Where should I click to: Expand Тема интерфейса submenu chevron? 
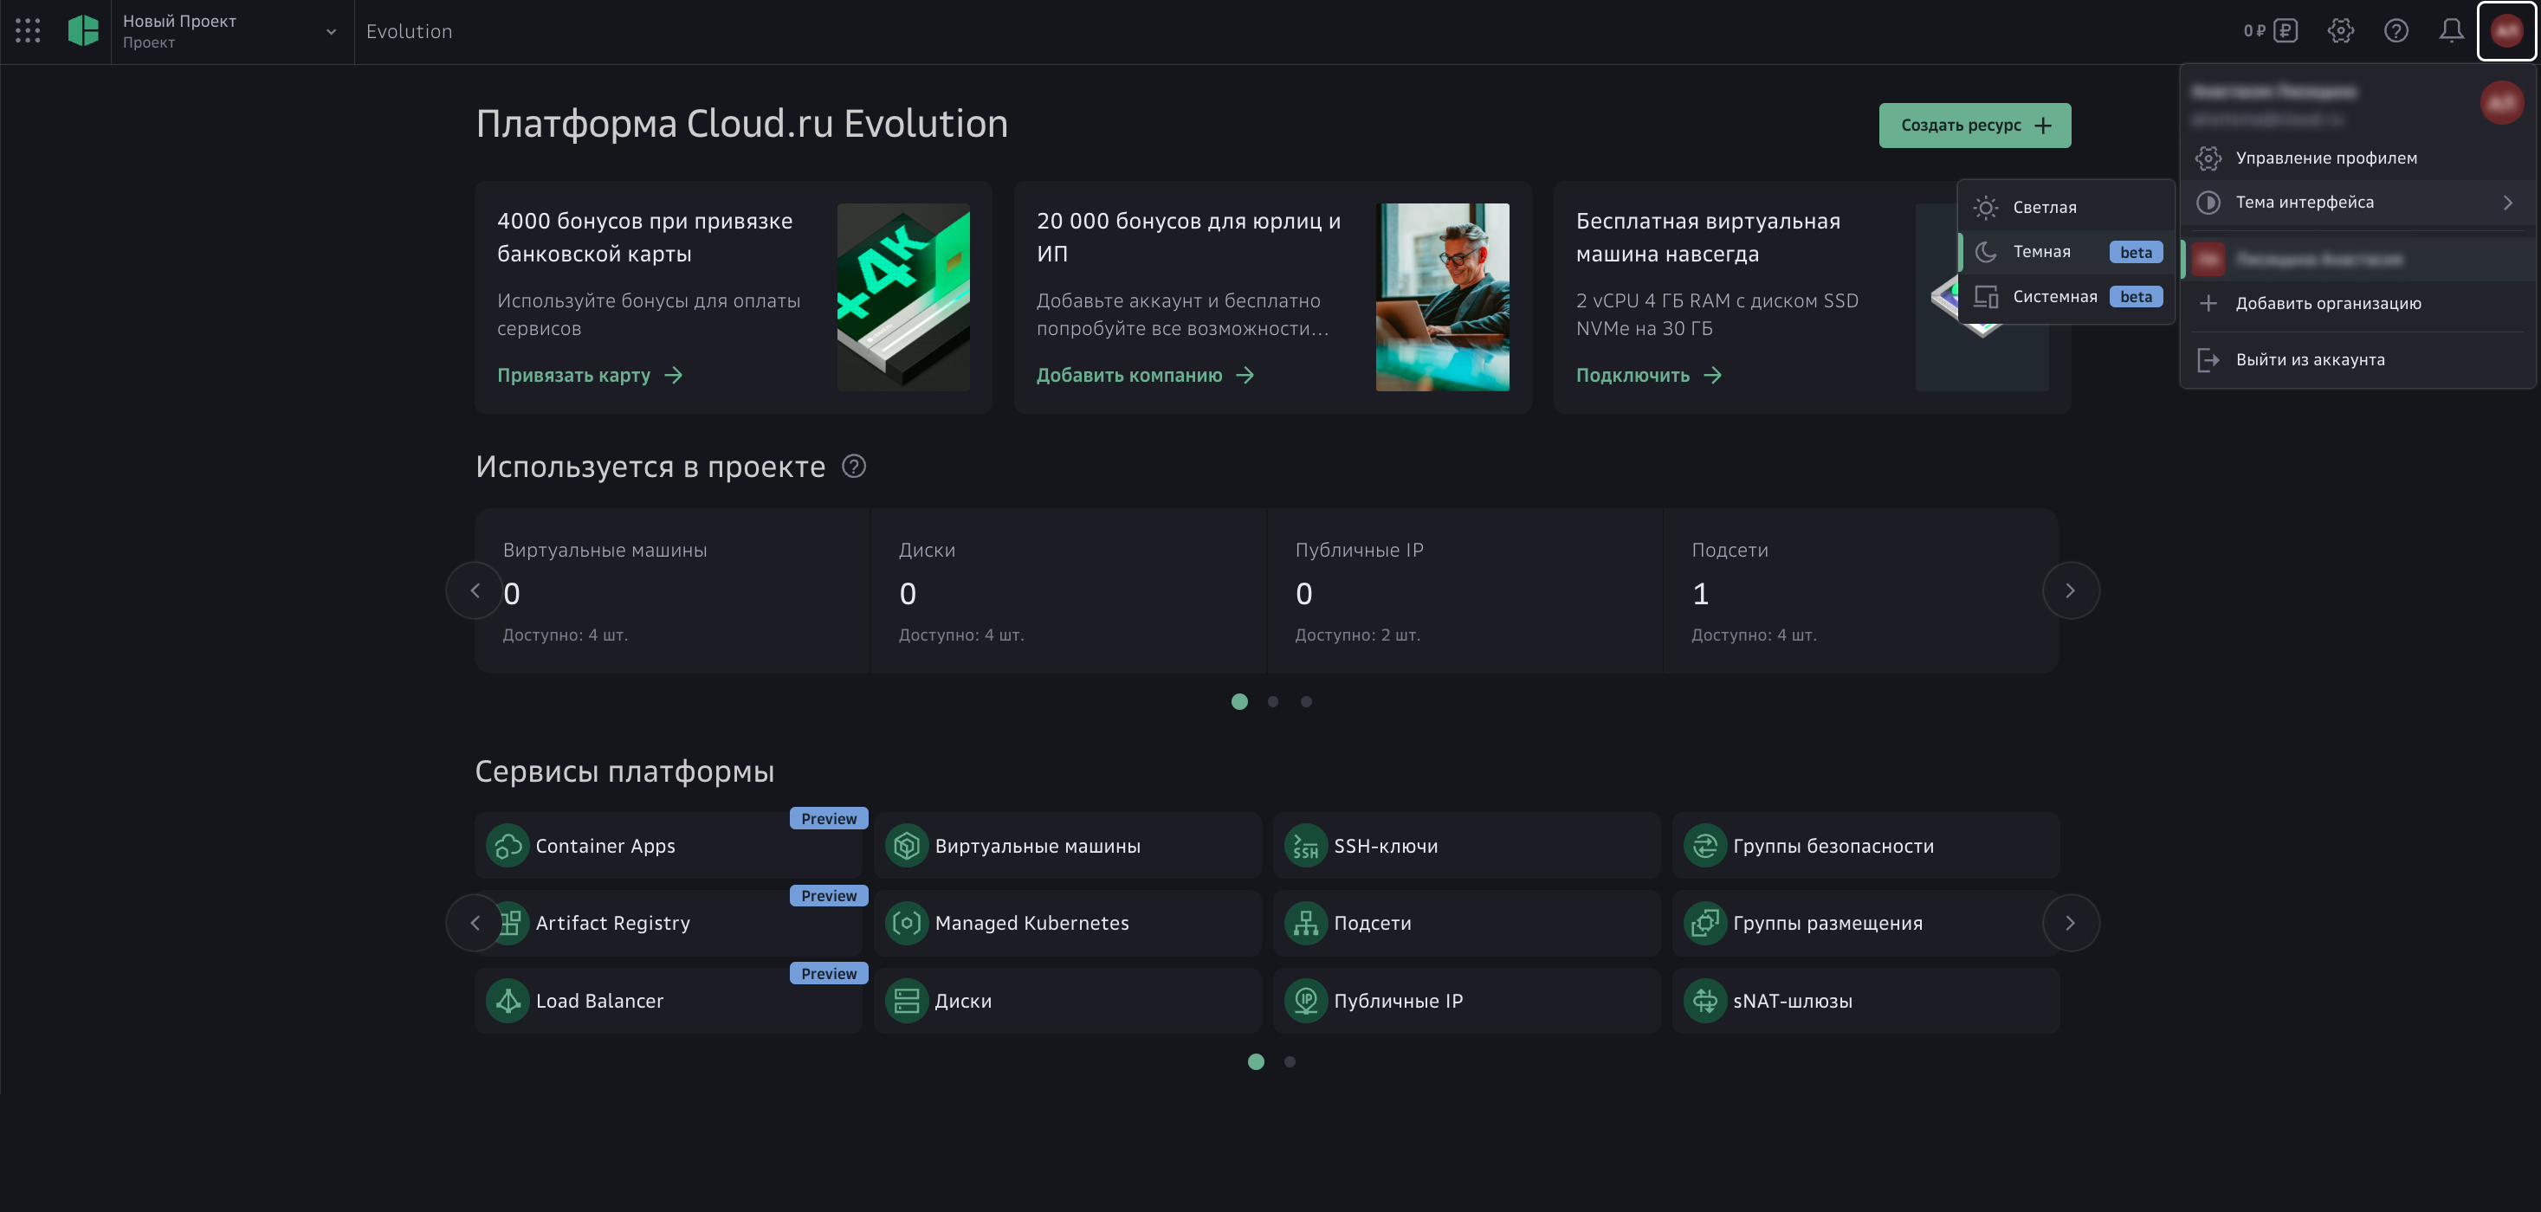[x=2507, y=203]
